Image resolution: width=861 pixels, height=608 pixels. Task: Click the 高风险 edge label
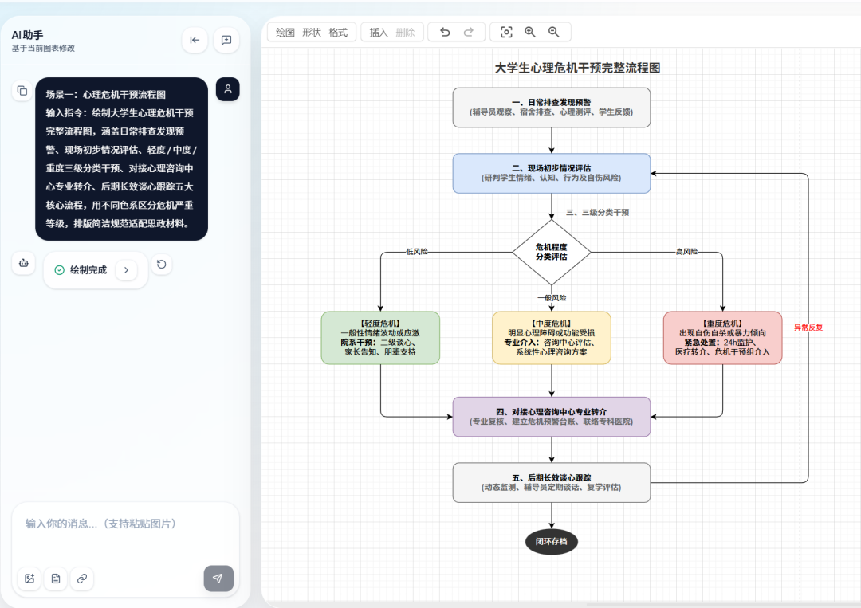click(687, 252)
